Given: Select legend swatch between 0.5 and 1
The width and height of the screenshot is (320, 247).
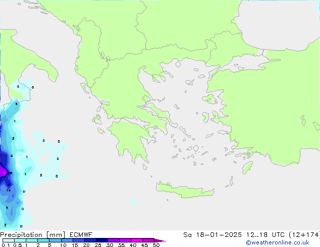Looking at the screenshot, I should pos(20,240).
